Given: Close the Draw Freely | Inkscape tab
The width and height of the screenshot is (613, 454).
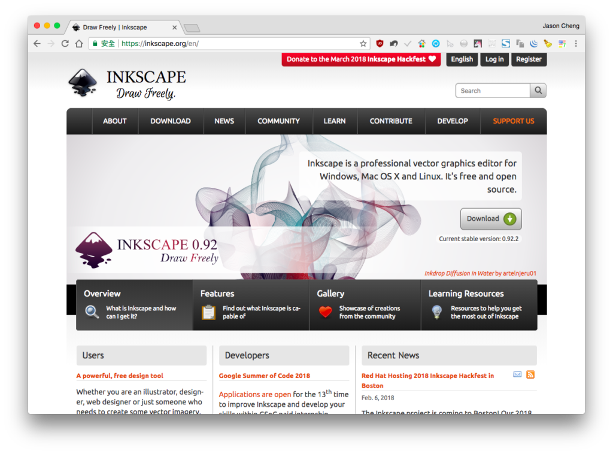Looking at the screenshot, I should [174, 28].
